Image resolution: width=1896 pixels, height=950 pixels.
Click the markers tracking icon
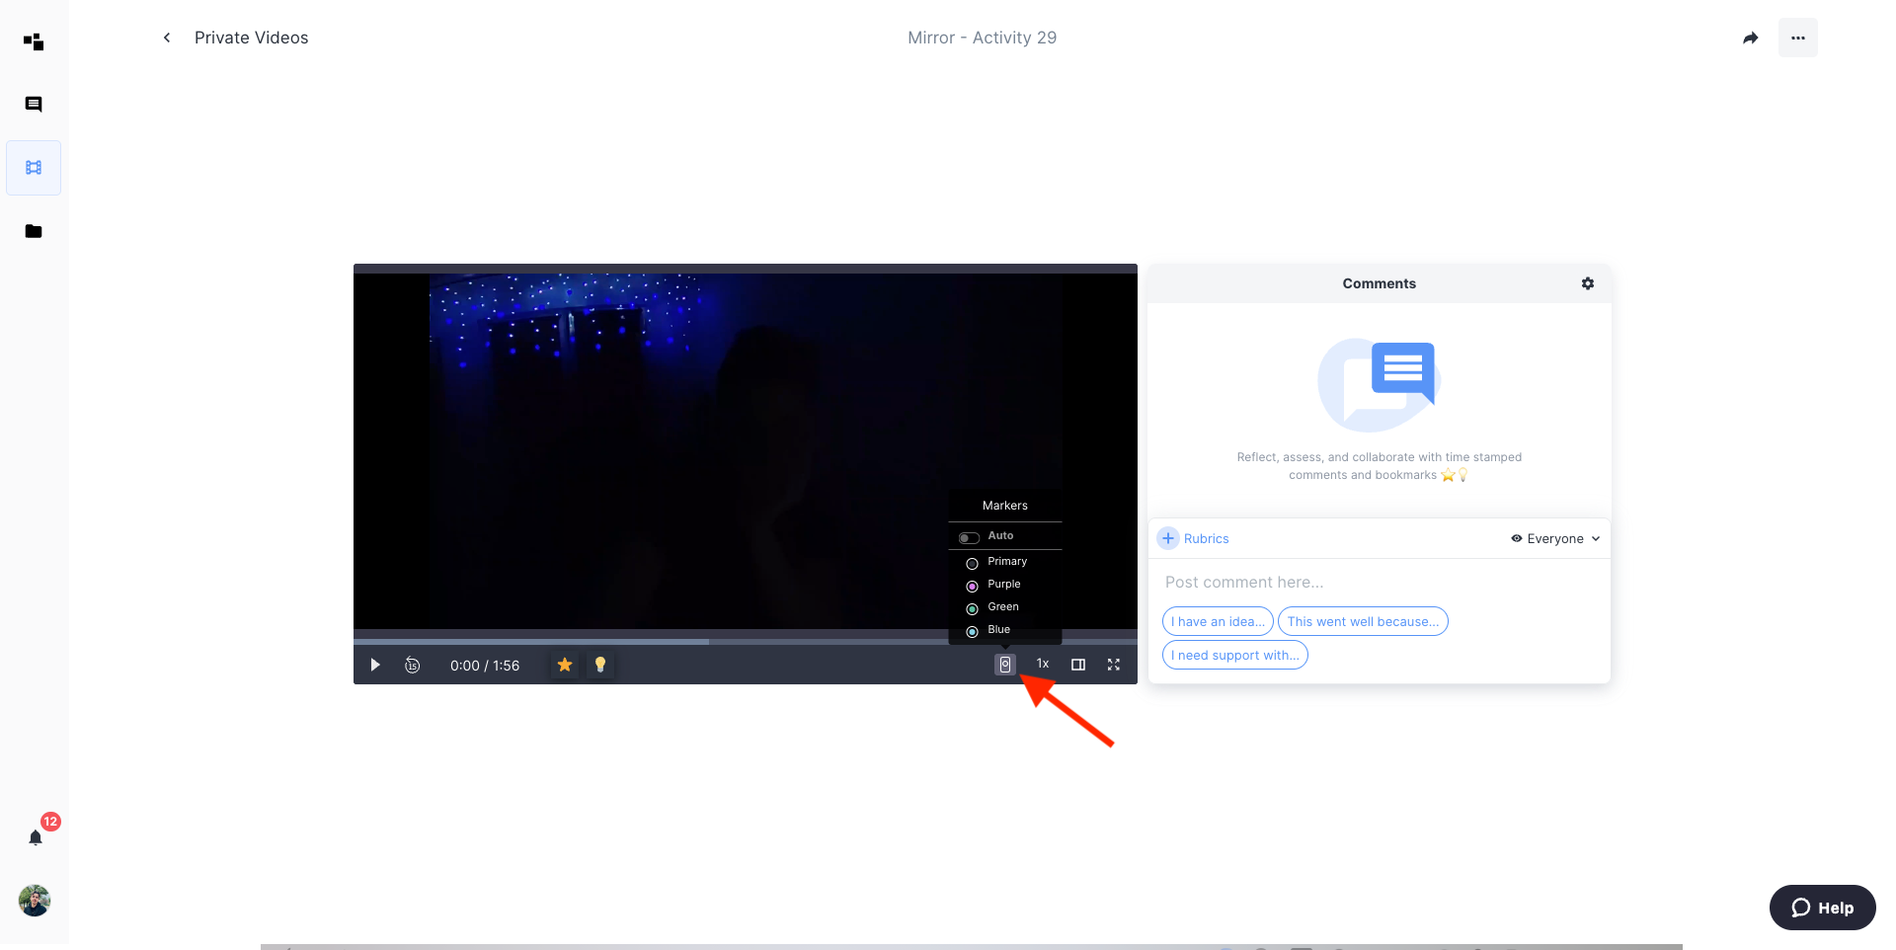[1004, 665]
